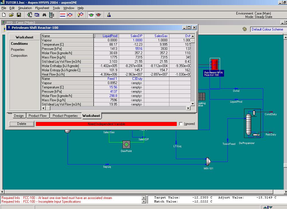
Task: Select the Ovhd stream arrow on PFD
Action: click(x=236, y=89)
